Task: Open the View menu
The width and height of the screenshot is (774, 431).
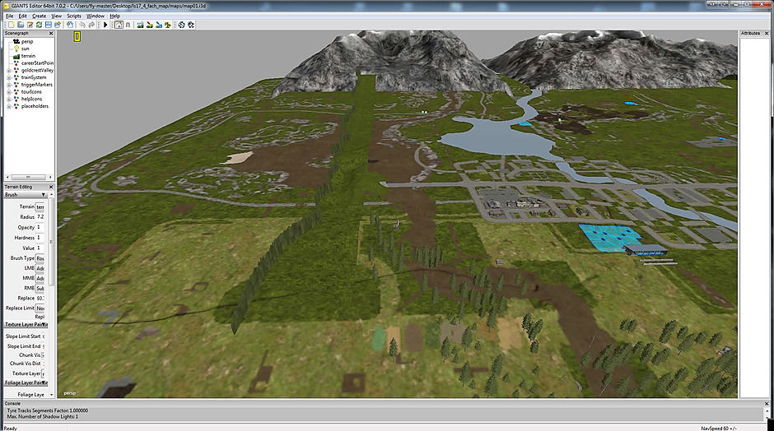Action: 57,16
